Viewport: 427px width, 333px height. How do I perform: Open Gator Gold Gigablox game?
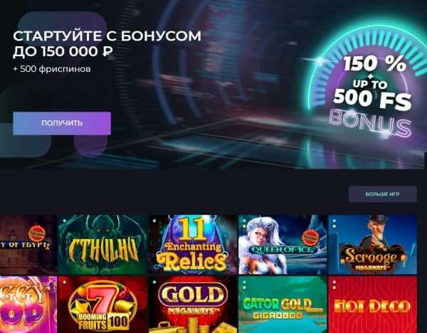pyautogui.click(x=283, y=305)
